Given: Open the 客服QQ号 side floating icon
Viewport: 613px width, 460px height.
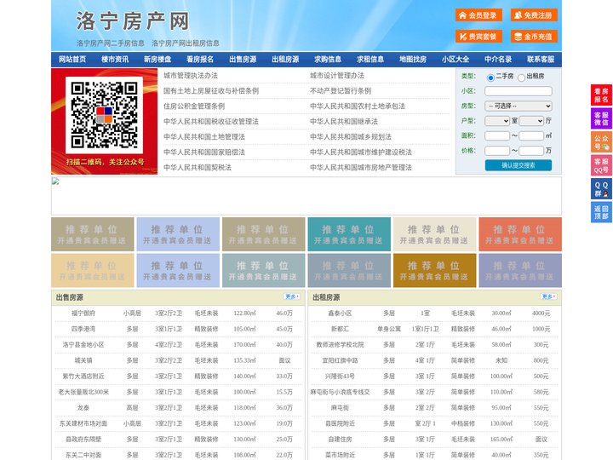Looking at the screenshot, I should point(601,165).
